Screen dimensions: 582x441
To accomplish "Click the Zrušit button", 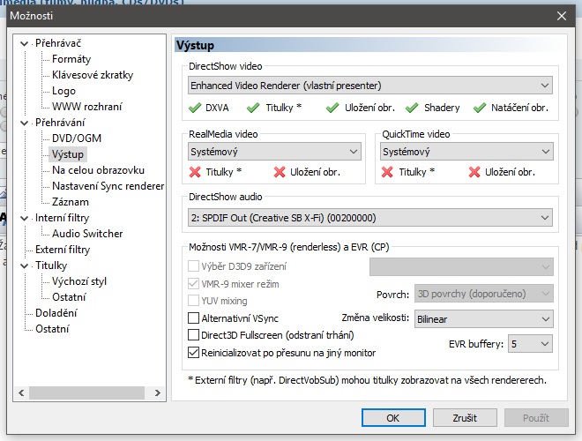I will point(465,417).
